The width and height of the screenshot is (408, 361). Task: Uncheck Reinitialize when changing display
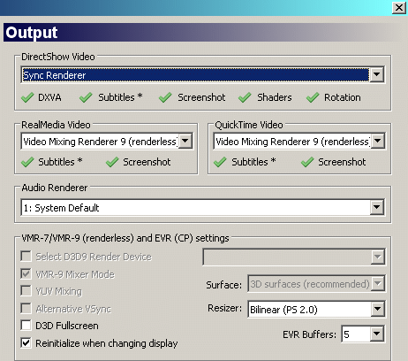tap(26, 343)
